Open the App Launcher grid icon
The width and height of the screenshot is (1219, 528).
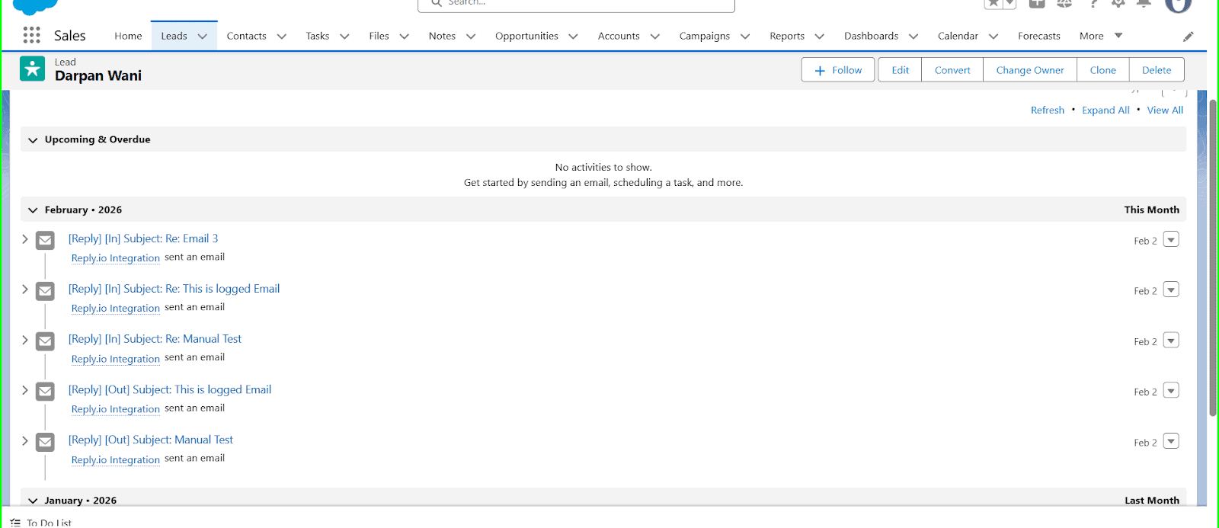tap(31, 35)
